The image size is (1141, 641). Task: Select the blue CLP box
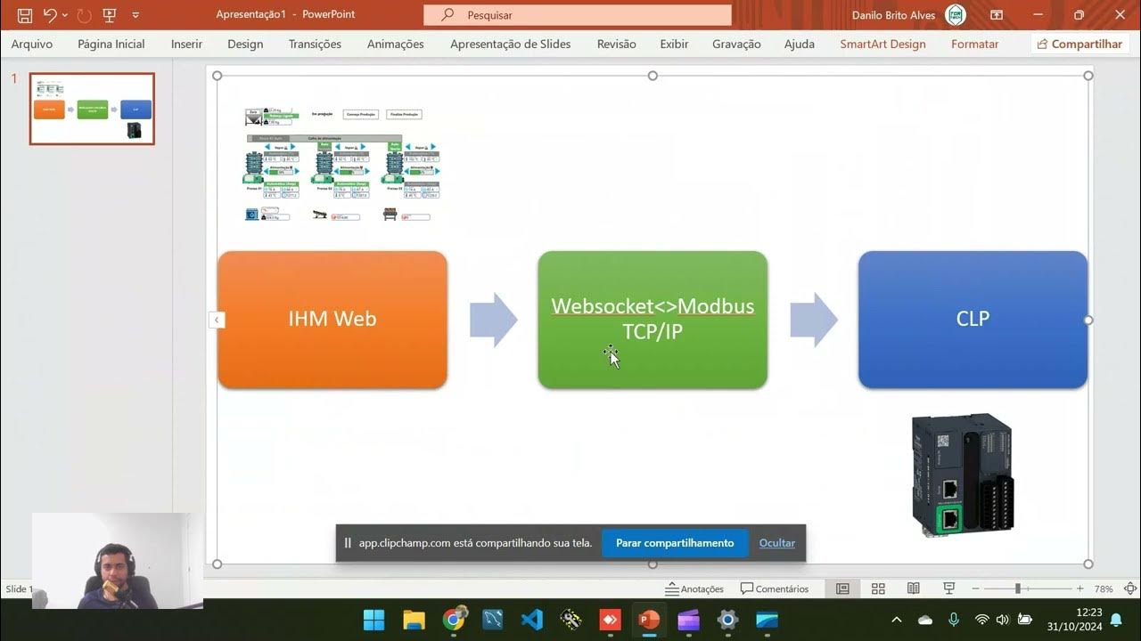pyautogui.click(x=973, y=320)
